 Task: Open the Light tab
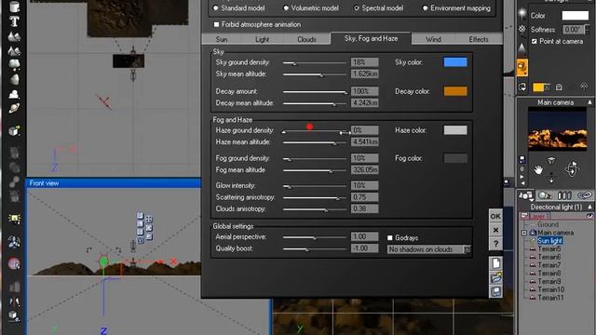(263, 39)
